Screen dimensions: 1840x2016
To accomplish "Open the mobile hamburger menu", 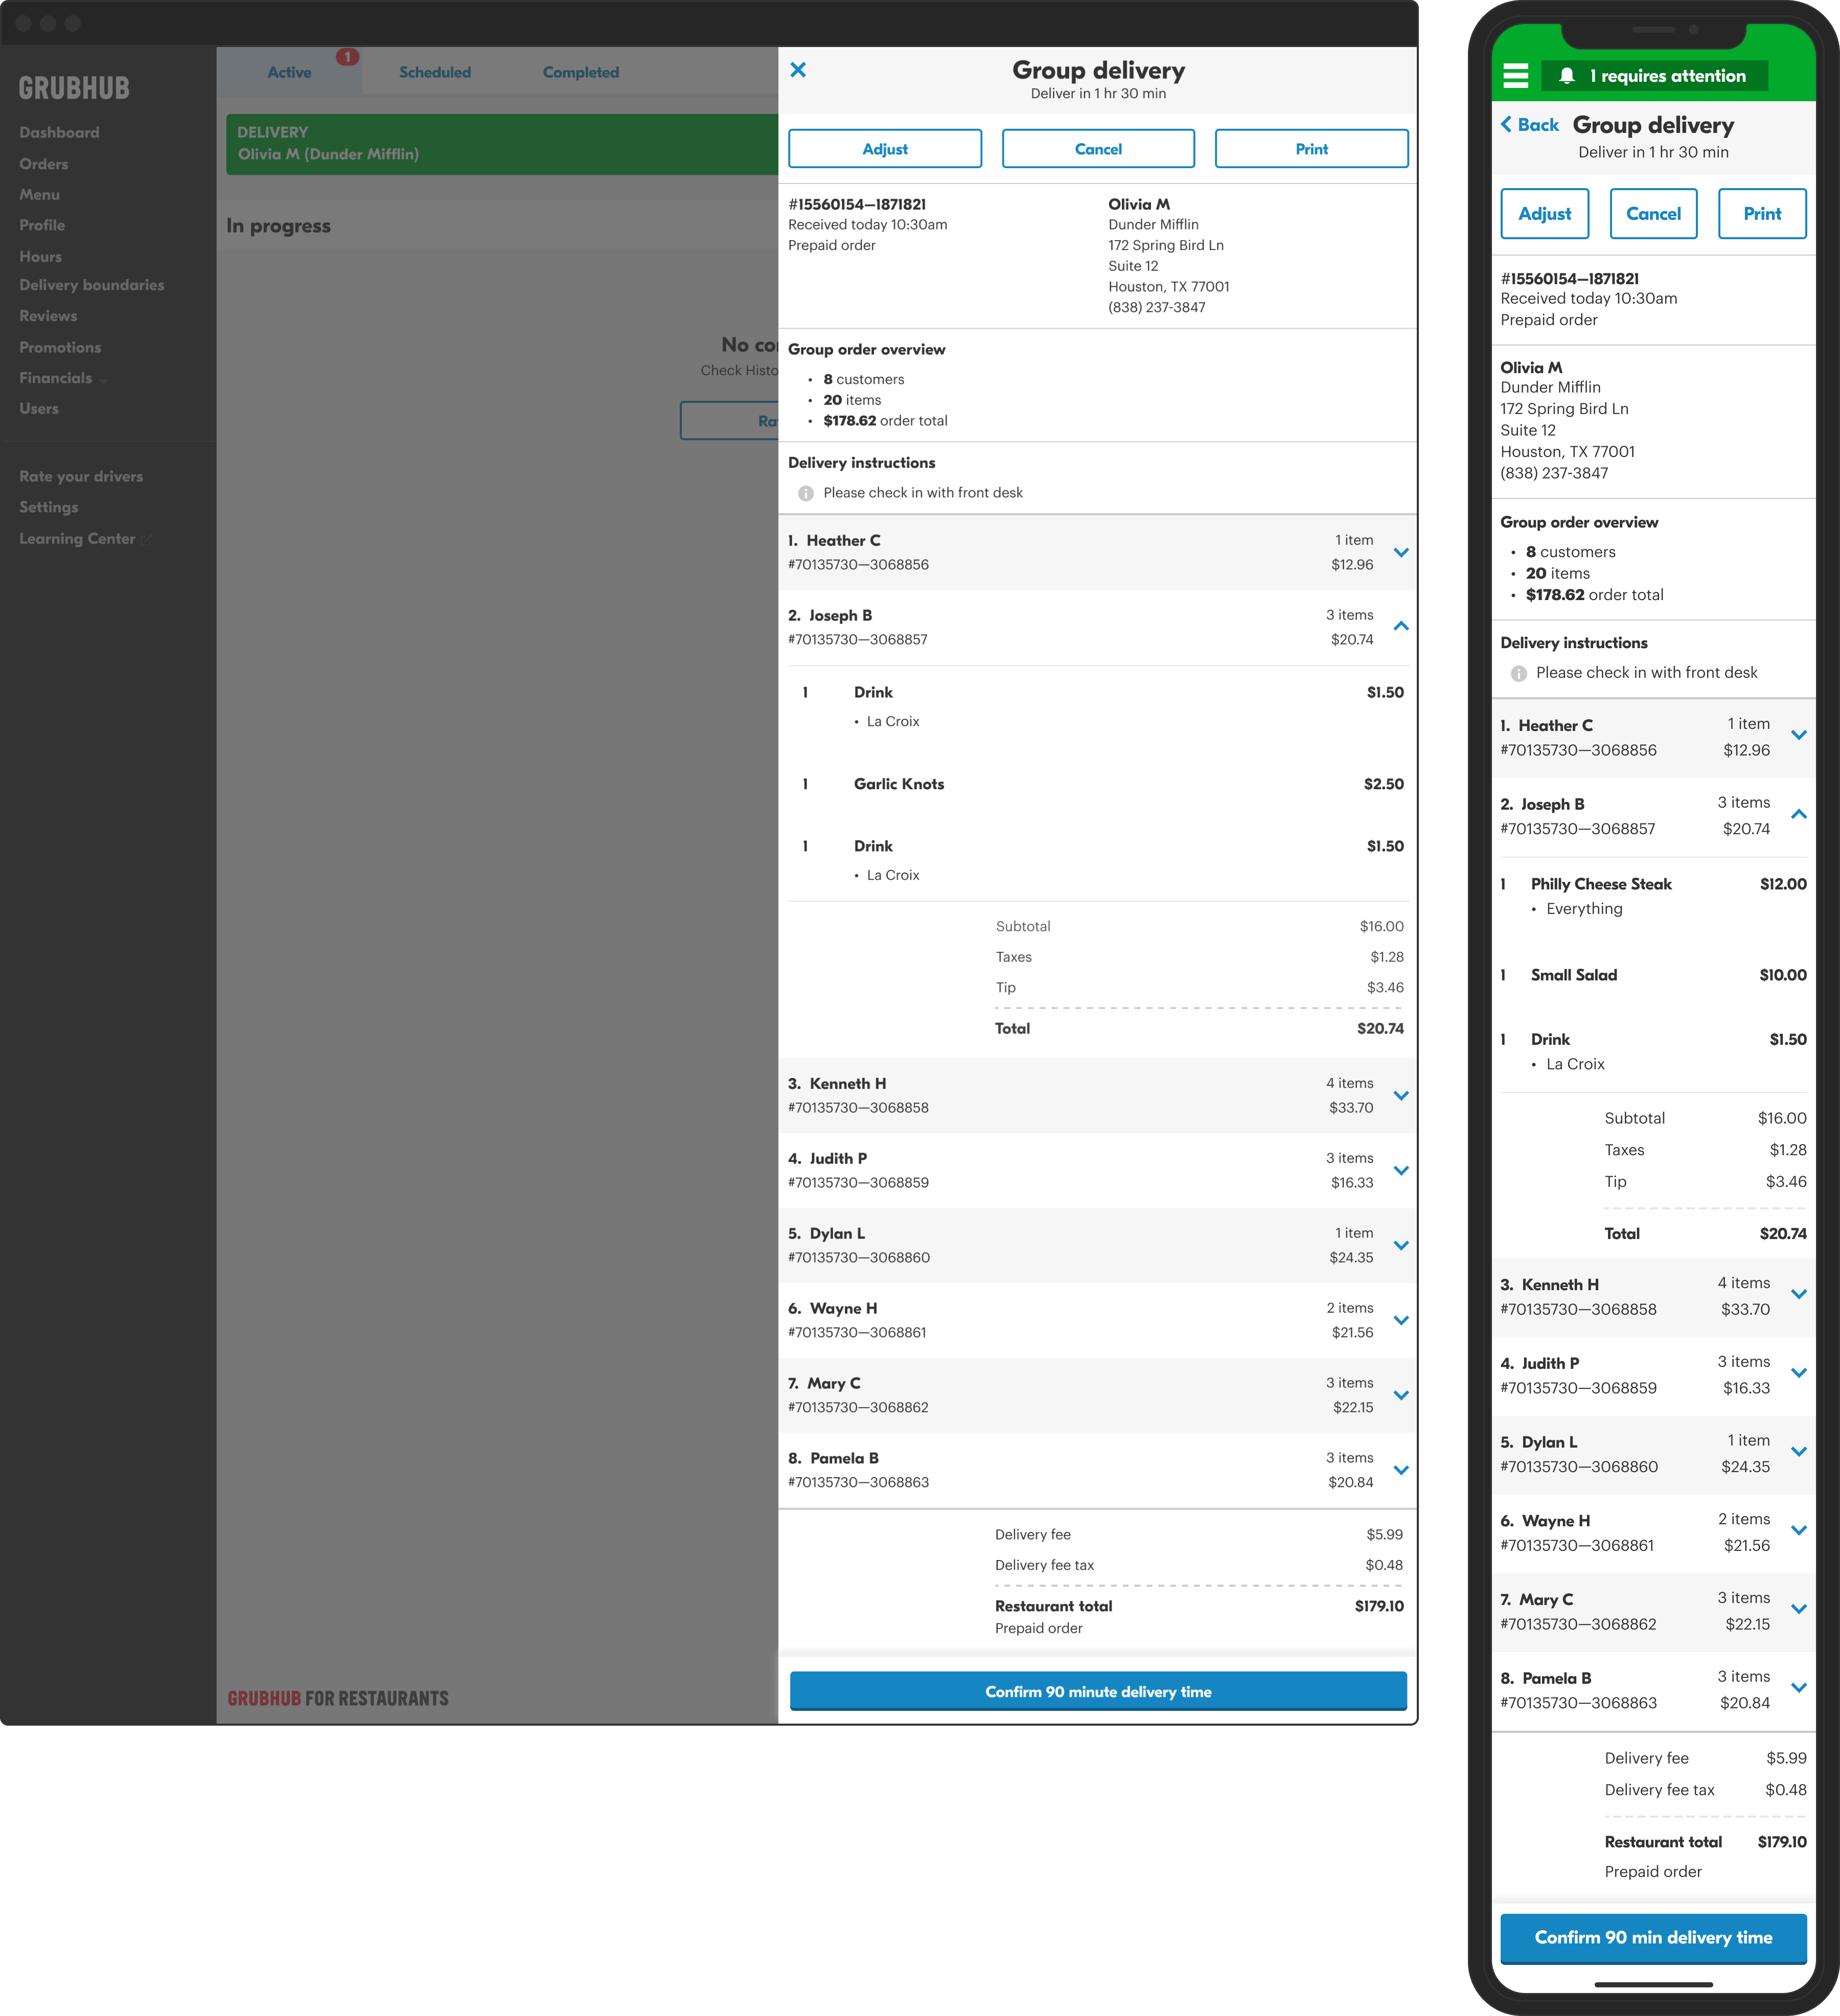I will [1515, 76].
